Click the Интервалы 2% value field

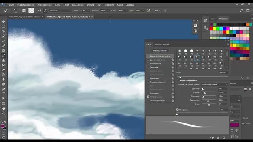[x=224, y=110]
